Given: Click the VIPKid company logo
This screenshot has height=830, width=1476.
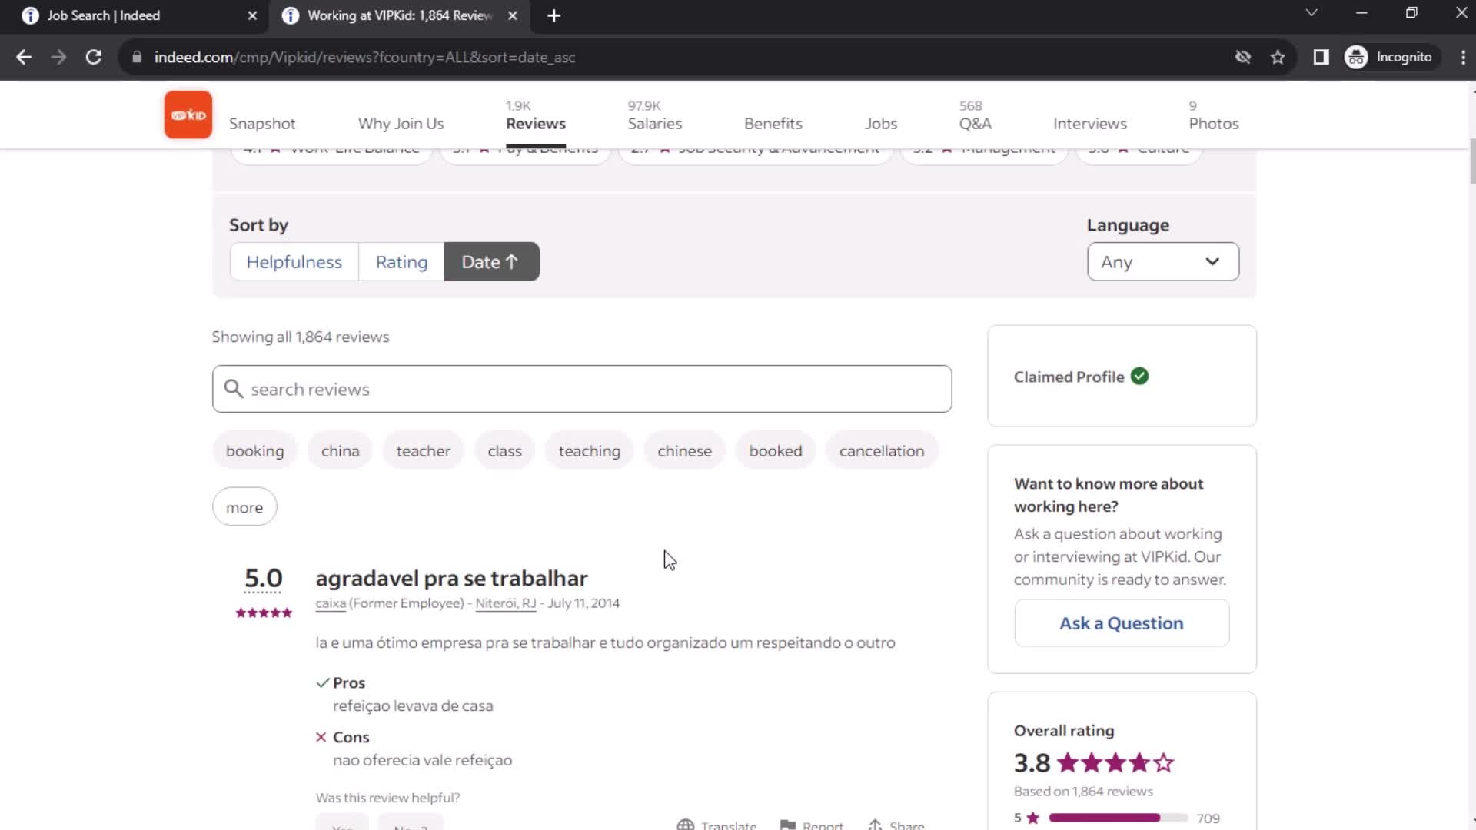Looking at the screenshot, I should pyautogui.click(x=188, y=115).
